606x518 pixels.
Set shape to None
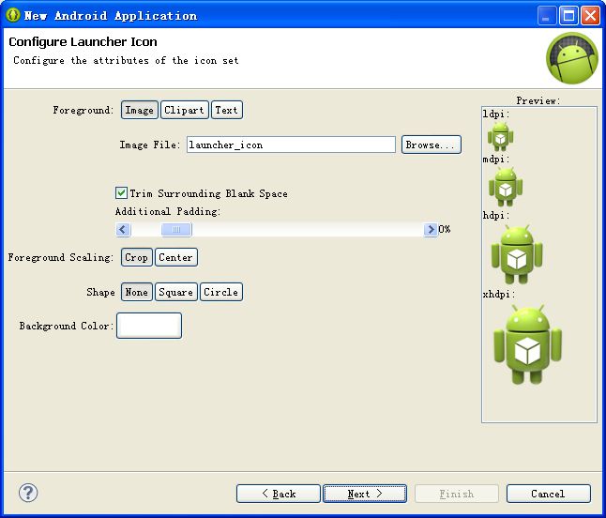point(136,292)
